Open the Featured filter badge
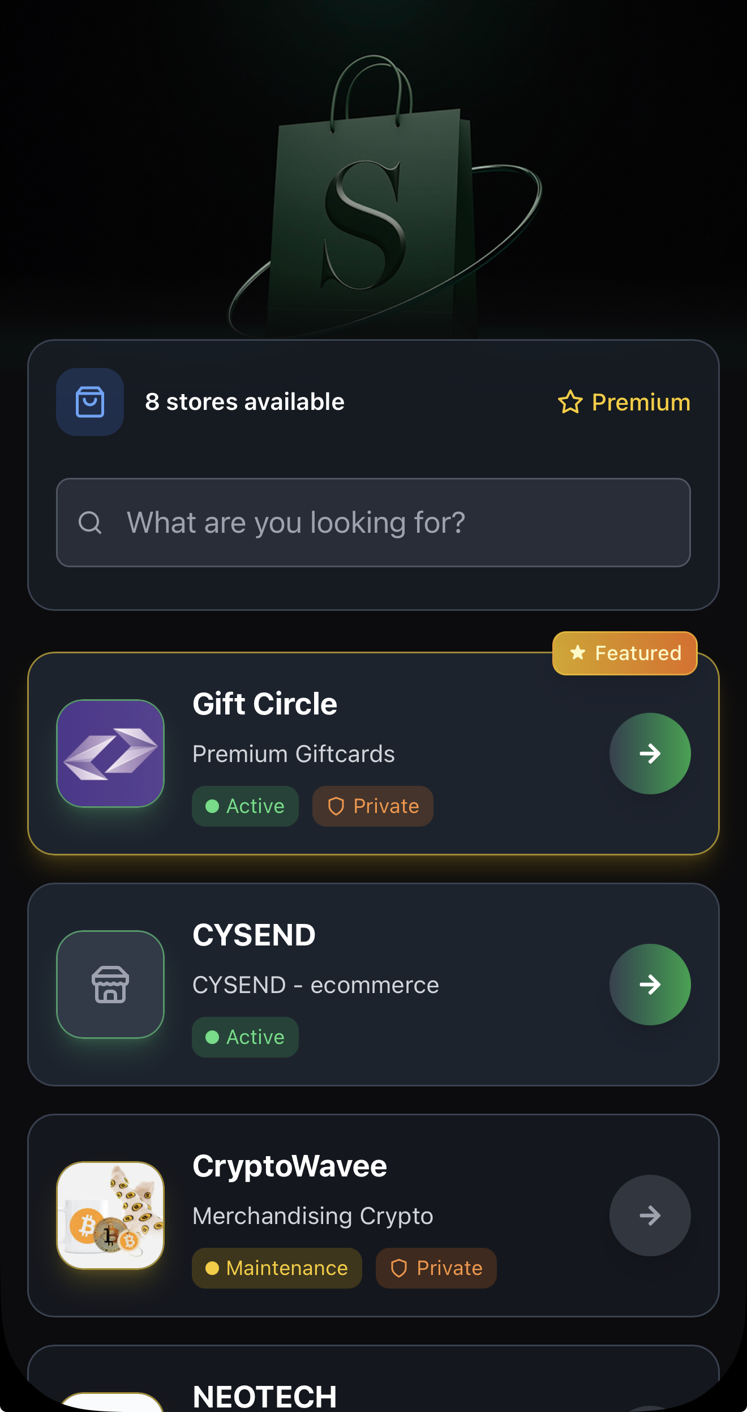The height and width of the screenshot is (1412, 747). click(624, 653)
